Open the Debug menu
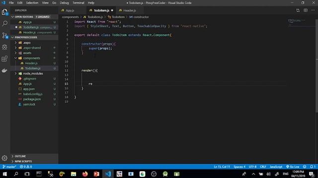The height and width of the screenshot is (178, 318). click(x=64, y=3)
